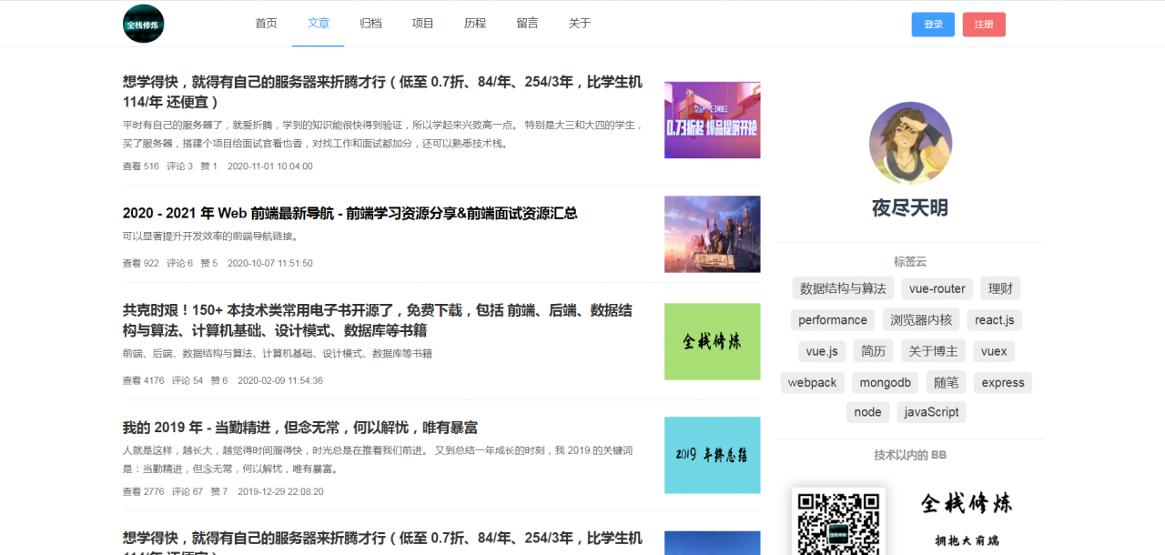Click the summary 可以显著提升开发效率的前端导航链接
The image size is (1165, 555).
click(x=212, y=237)
